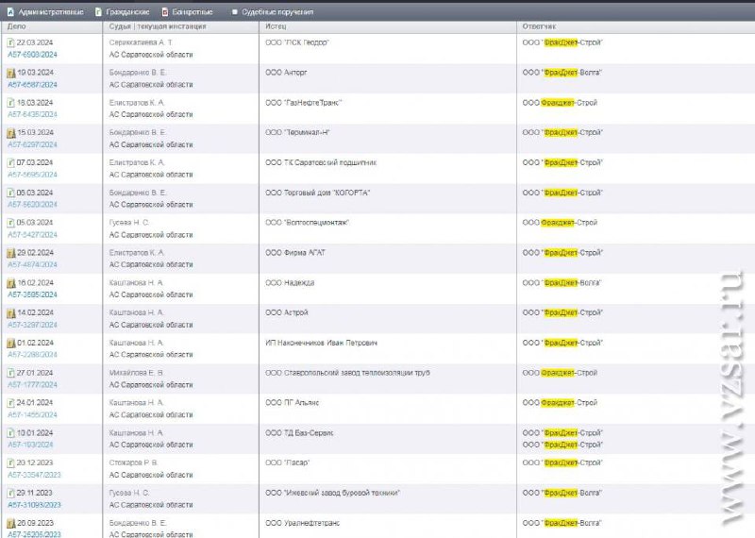Viewport: 755px width, 538px height.
Task: Select plaintiff ООО ТД Баз-Сервис
Action: (299, 433)
